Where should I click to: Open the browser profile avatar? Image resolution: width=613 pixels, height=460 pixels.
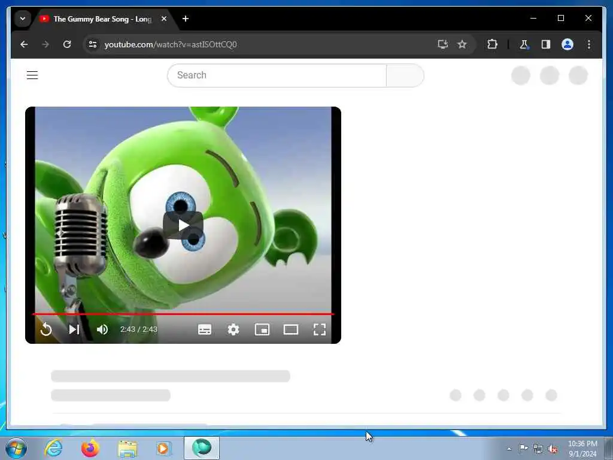[x=568, y=44]
